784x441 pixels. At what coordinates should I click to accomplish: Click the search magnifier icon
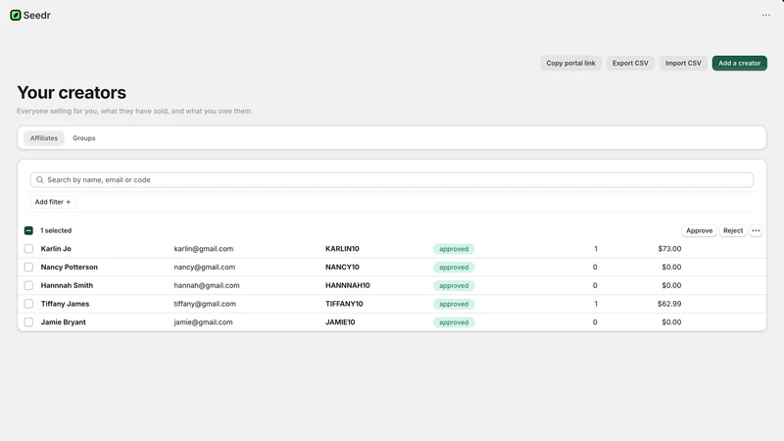(x=40, y=180)
